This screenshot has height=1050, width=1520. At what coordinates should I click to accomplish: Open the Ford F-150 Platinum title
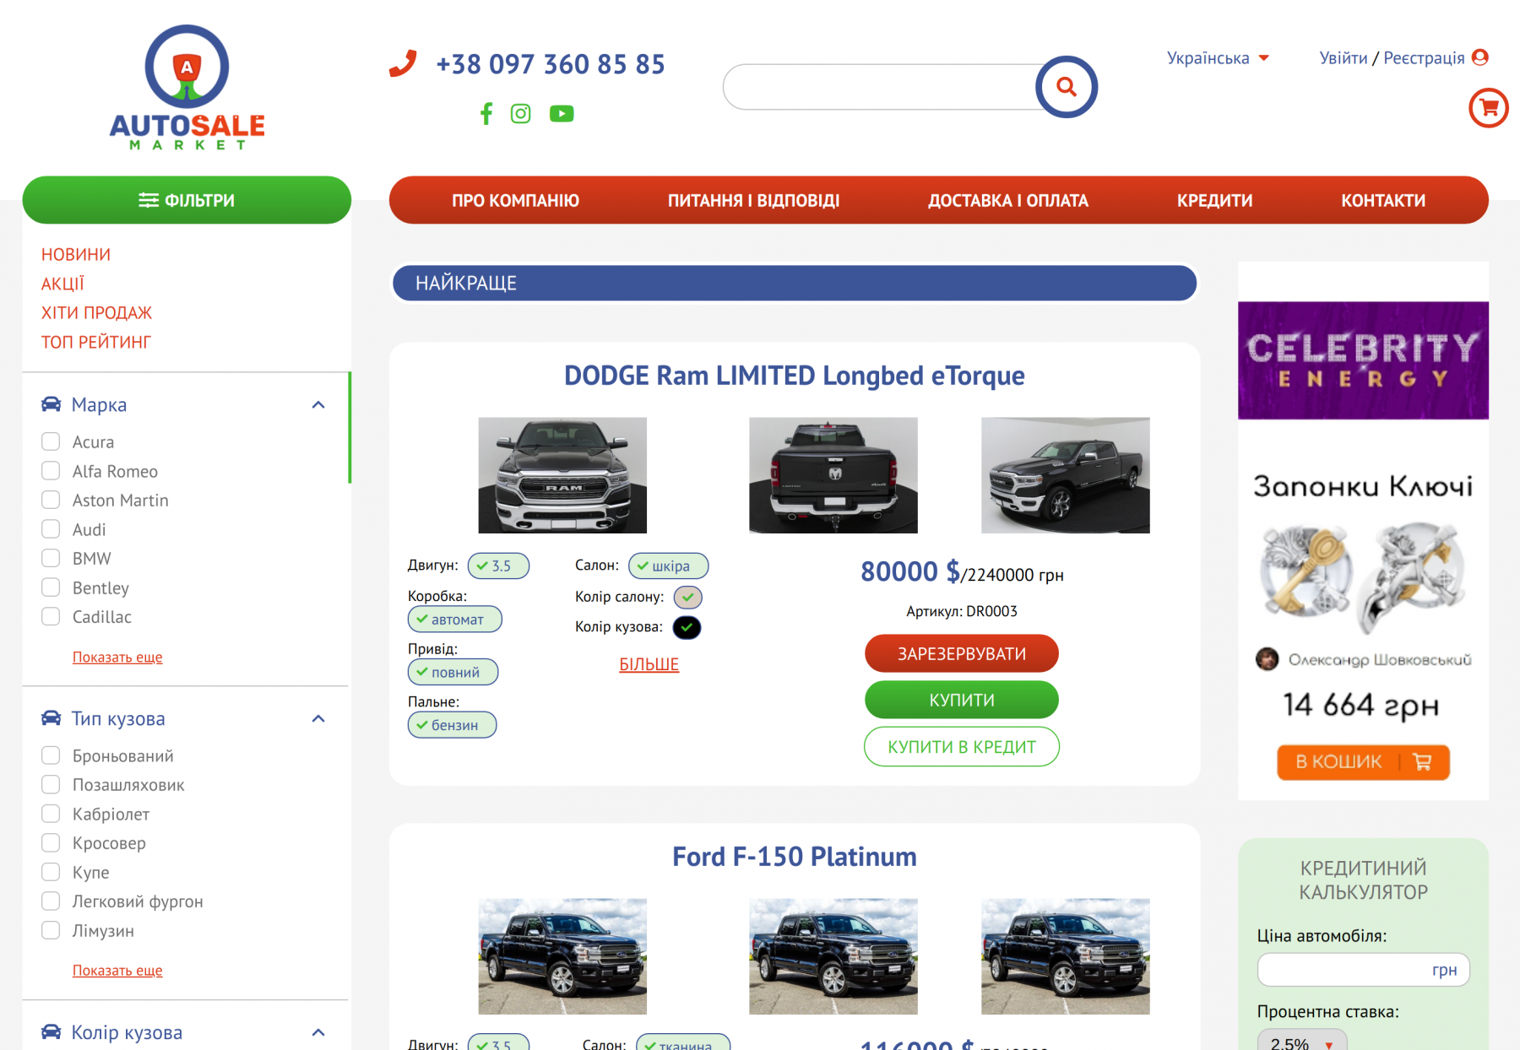click(794, 857)
